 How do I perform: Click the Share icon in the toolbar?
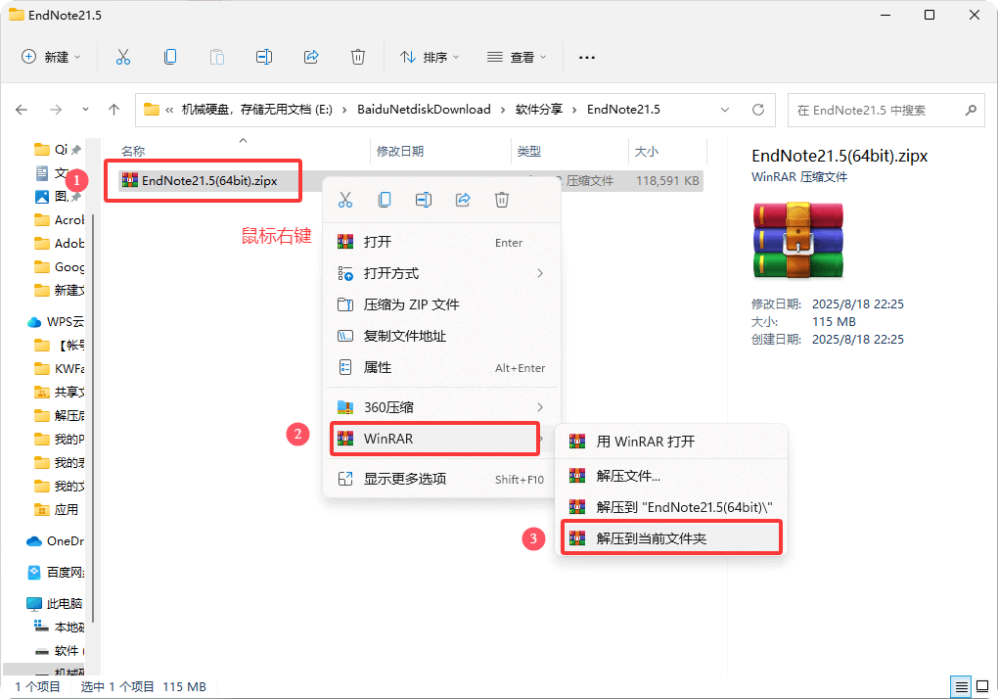311,57
